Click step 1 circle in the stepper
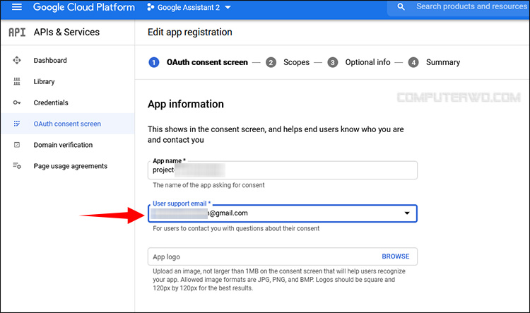 [154, 63]
